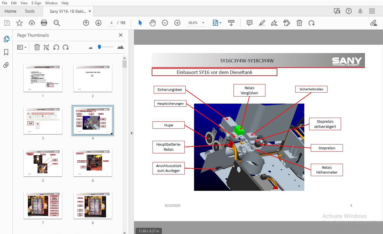This screenshot has height=234, width=383.
Task: Rotate thumbnail counterclockwise
Action: (x=56, y=47)
